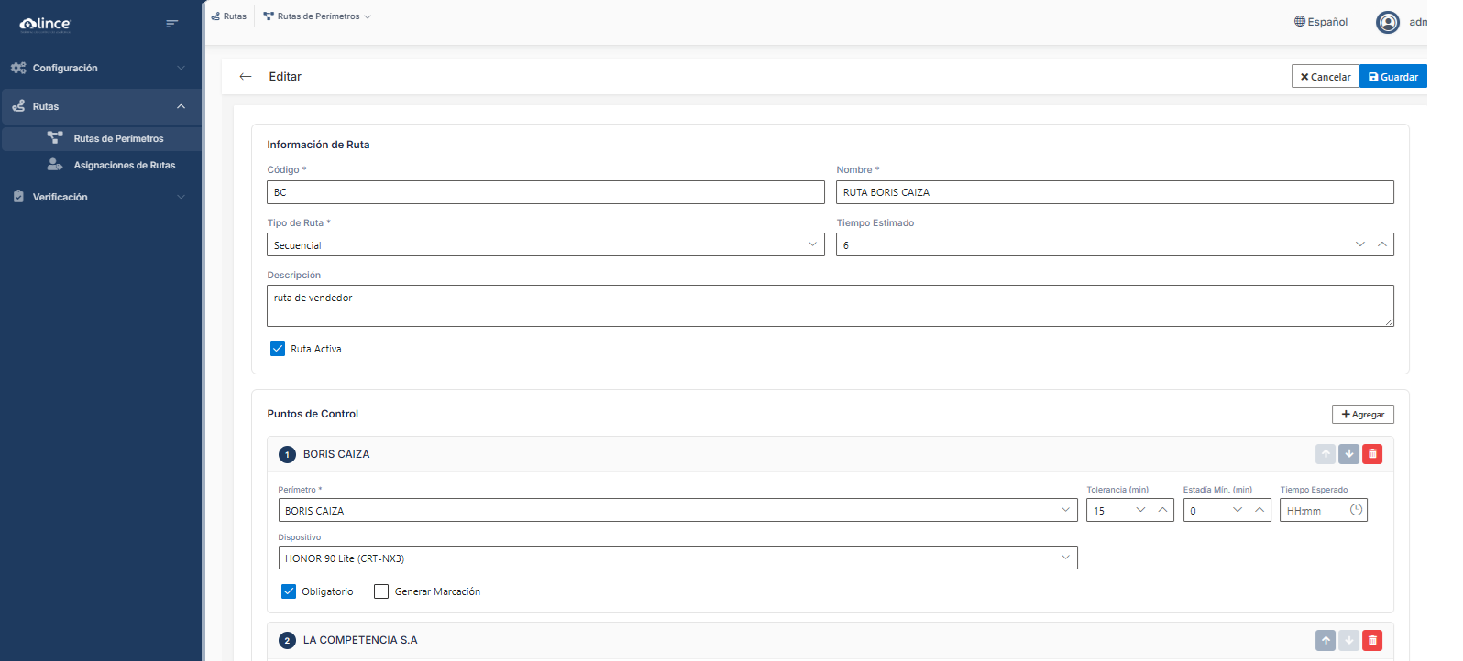Delete LA COMPETENCIA S.A control point
The height and width of the screenshot is (661, 1463).
[1372, 641]
